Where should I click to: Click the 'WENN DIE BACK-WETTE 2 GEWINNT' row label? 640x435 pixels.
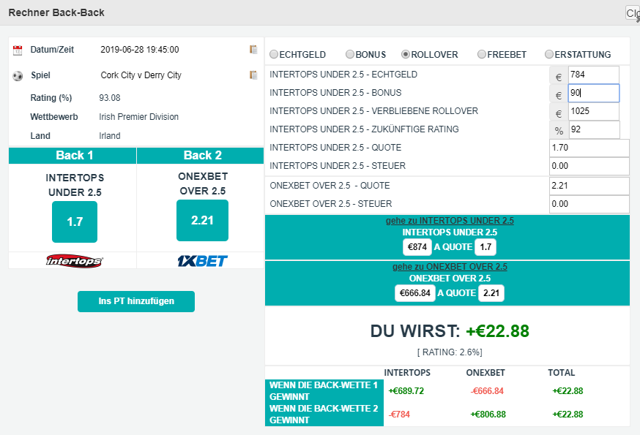pyautogui.click(x=324, y=415)
